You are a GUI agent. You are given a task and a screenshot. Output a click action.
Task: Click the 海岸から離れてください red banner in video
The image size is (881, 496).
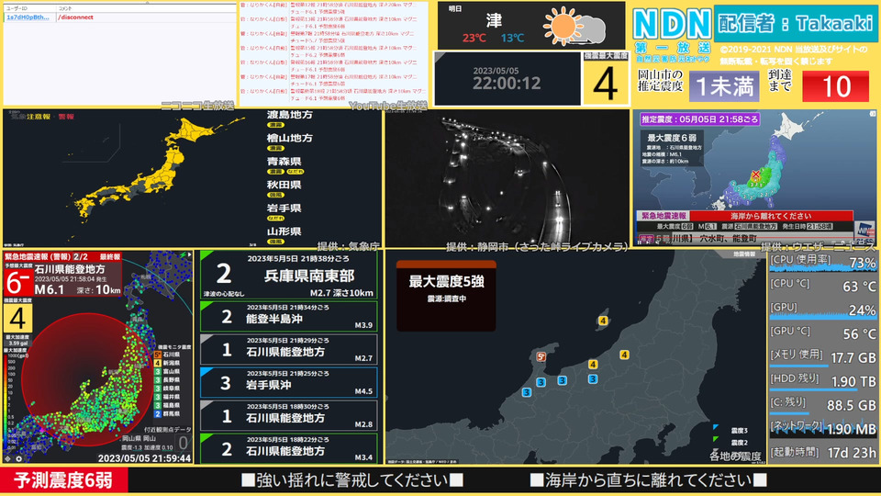771,216
